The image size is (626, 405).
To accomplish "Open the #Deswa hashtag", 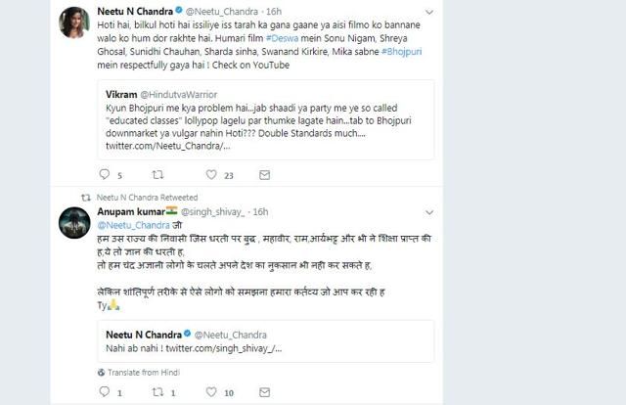I will click(283, 38).
